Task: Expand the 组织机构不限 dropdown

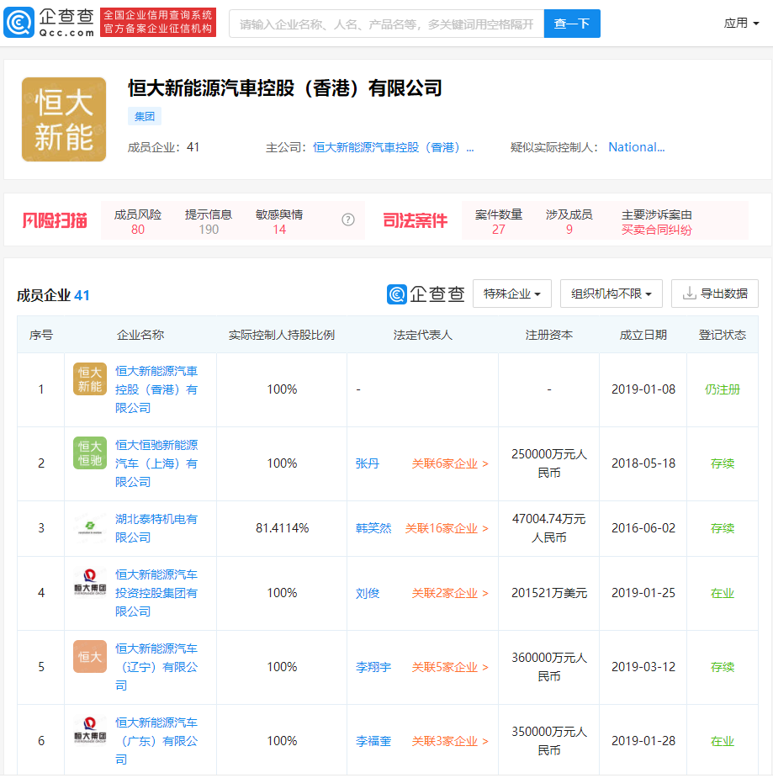Action: click(x=612, y=294)
